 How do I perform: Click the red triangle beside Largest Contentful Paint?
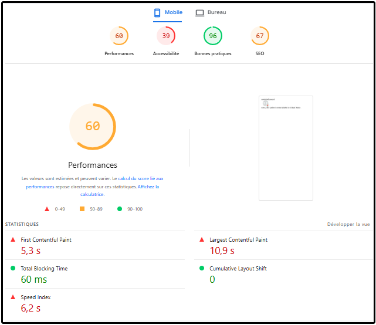tap(202, 239)
